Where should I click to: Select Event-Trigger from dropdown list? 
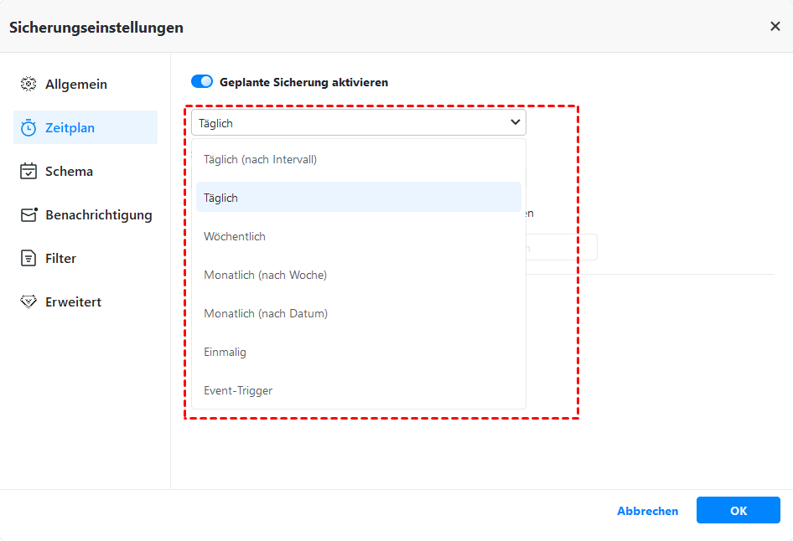(238, 390)
